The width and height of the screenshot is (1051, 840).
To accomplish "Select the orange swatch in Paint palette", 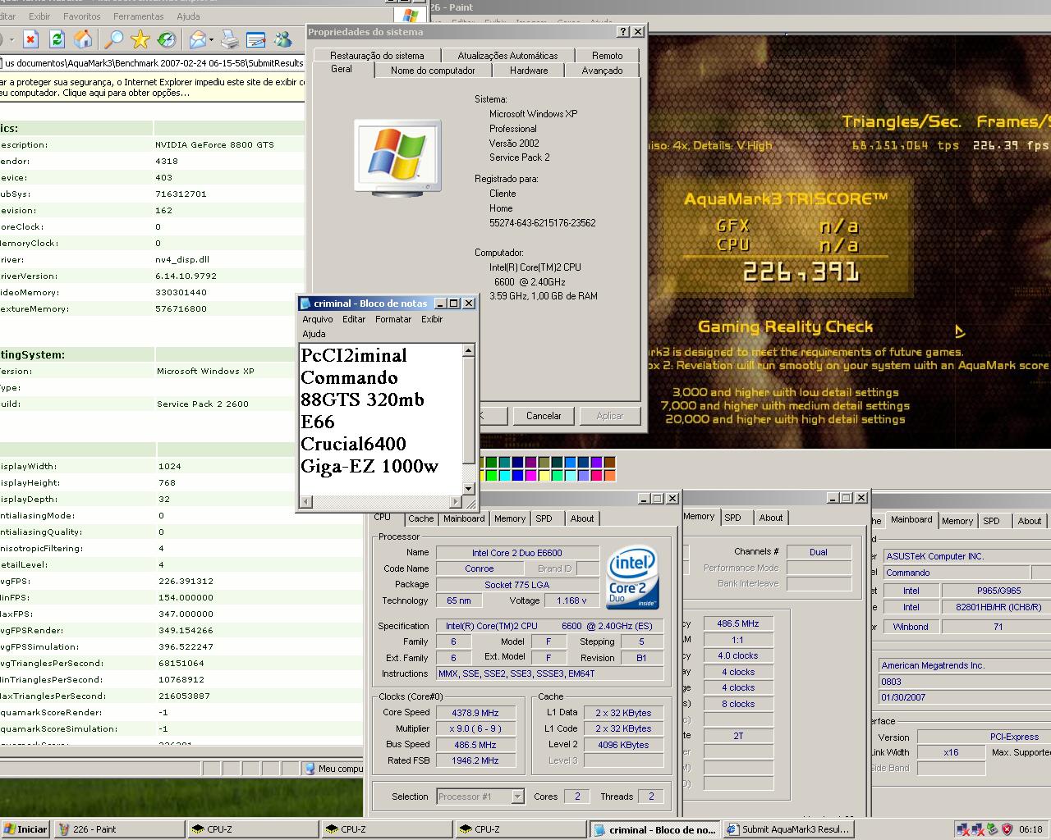I will click(609, 475).
